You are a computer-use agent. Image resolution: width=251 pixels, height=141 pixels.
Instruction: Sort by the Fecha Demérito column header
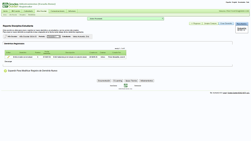47,52
